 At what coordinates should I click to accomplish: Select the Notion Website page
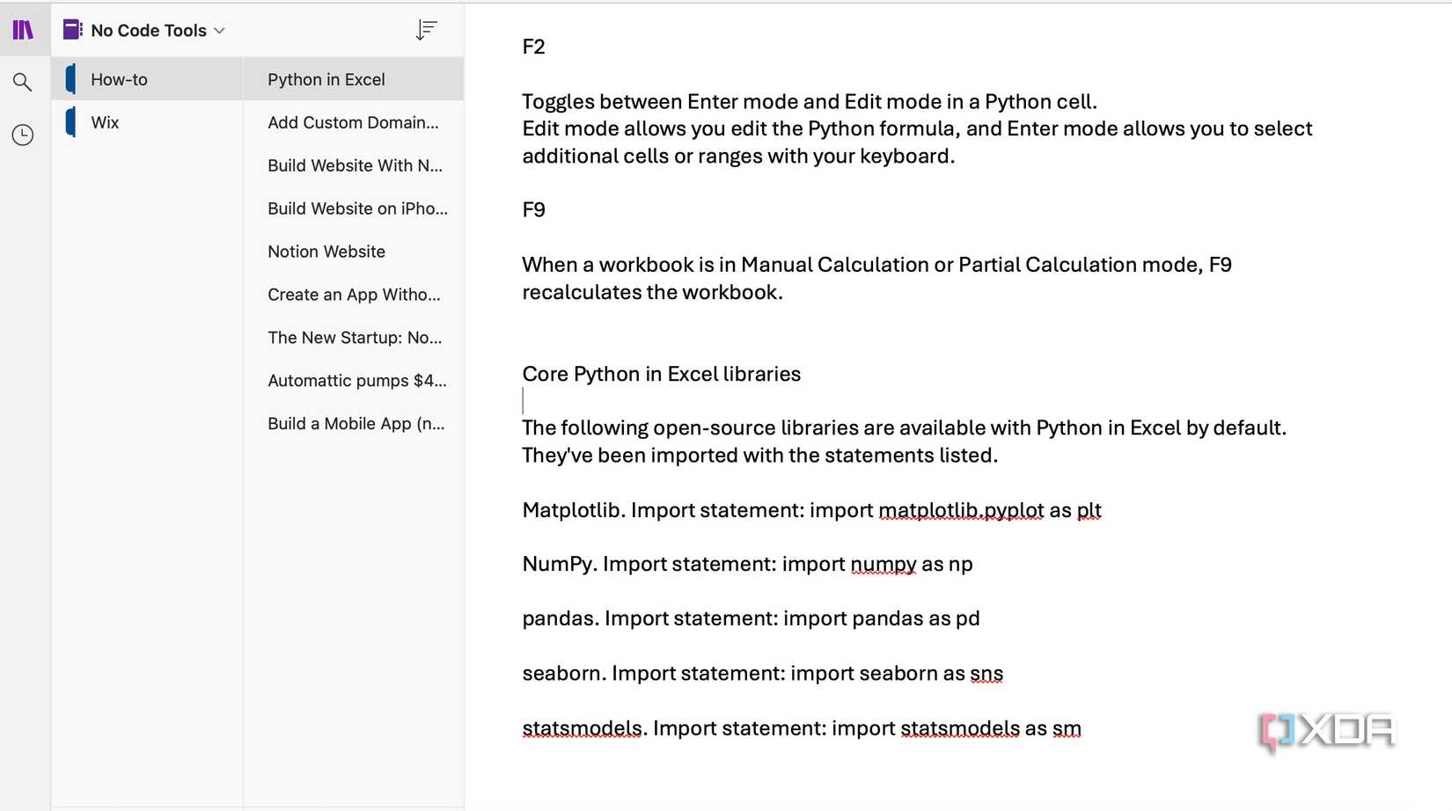326,252
